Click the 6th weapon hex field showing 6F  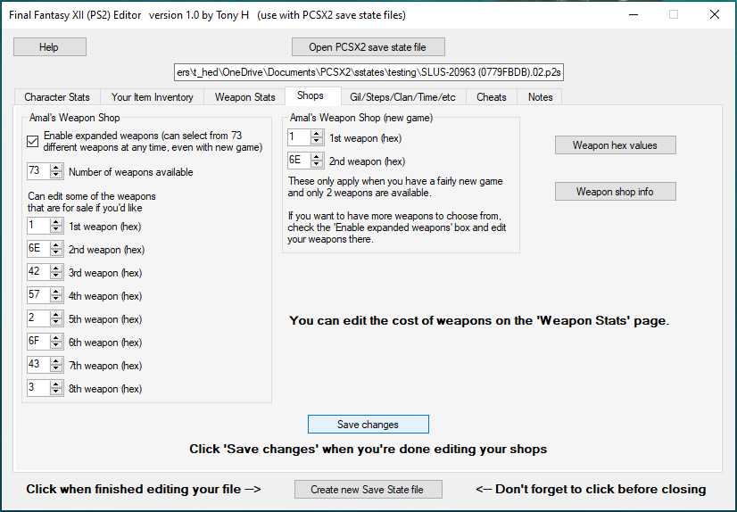(38, 342)
